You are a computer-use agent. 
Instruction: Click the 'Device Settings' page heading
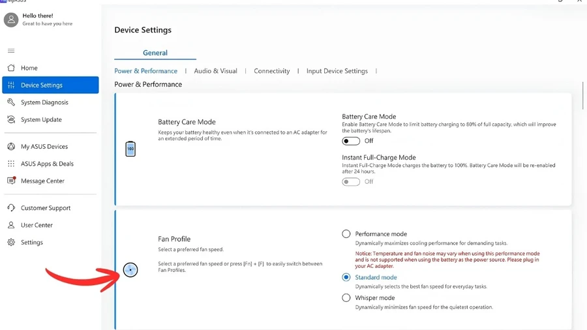pos(143,30)
